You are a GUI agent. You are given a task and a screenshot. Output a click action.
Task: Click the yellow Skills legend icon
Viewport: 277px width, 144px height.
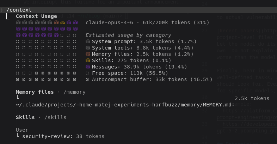point(88,60)
